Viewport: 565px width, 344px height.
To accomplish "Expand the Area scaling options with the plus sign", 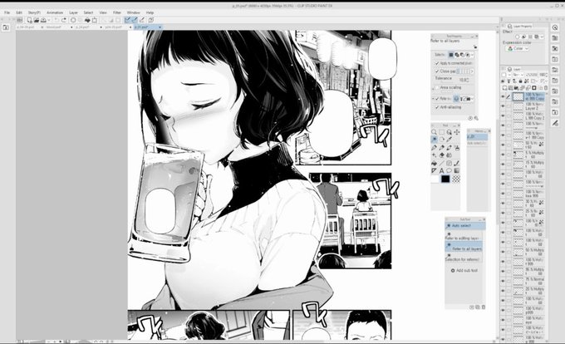I will (433, 87).
